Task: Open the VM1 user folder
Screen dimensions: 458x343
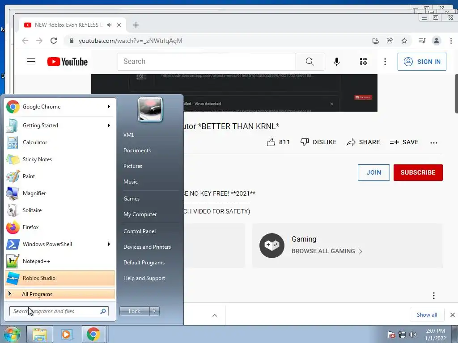Action: [128, 135]
